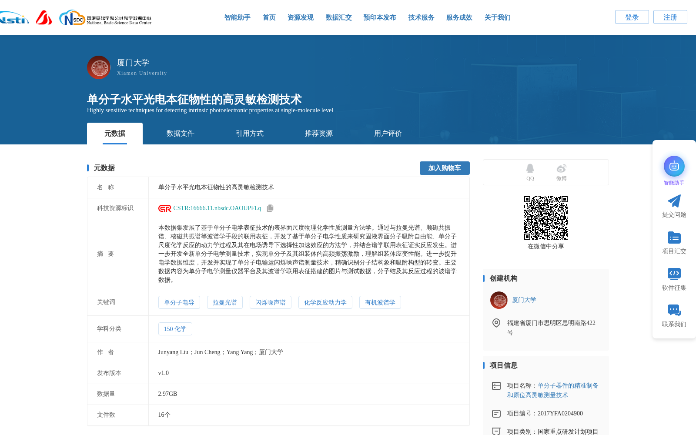Screen dimensions: 696x435
Task: Open 关于我们 menu item
Action: (x=498, y=17)
